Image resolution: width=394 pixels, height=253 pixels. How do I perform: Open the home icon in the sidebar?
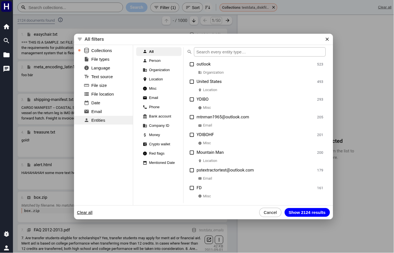pyautogui.click(x=6, y=27)
